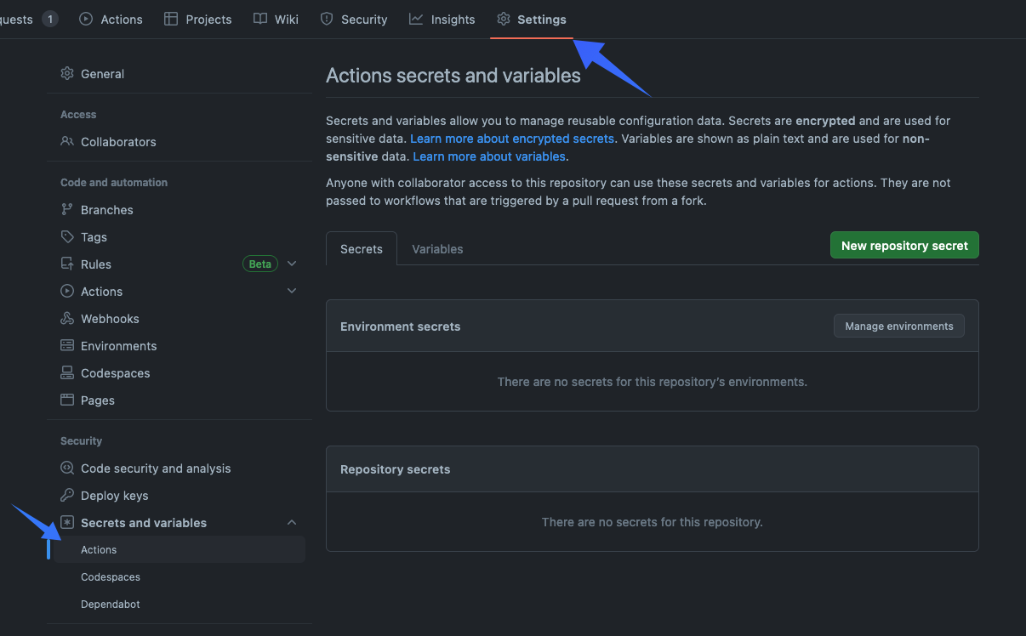Open the Wiki tab in top navigation
Viewport: 1026px width, 636px height.
point(276,20)
